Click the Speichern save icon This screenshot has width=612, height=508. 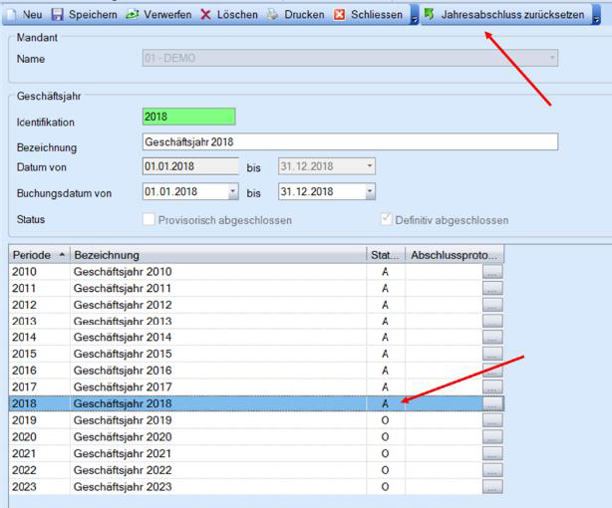pos(58,15)
